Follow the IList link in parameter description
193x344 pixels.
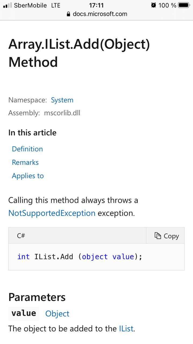(x=126, y=328)
